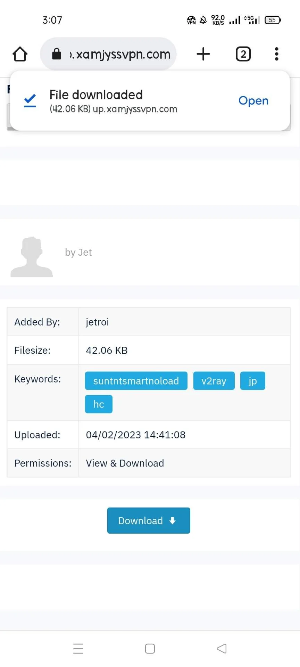Tap the Android home square button
Screen dimensions: 300x667
tap(150, 649)
